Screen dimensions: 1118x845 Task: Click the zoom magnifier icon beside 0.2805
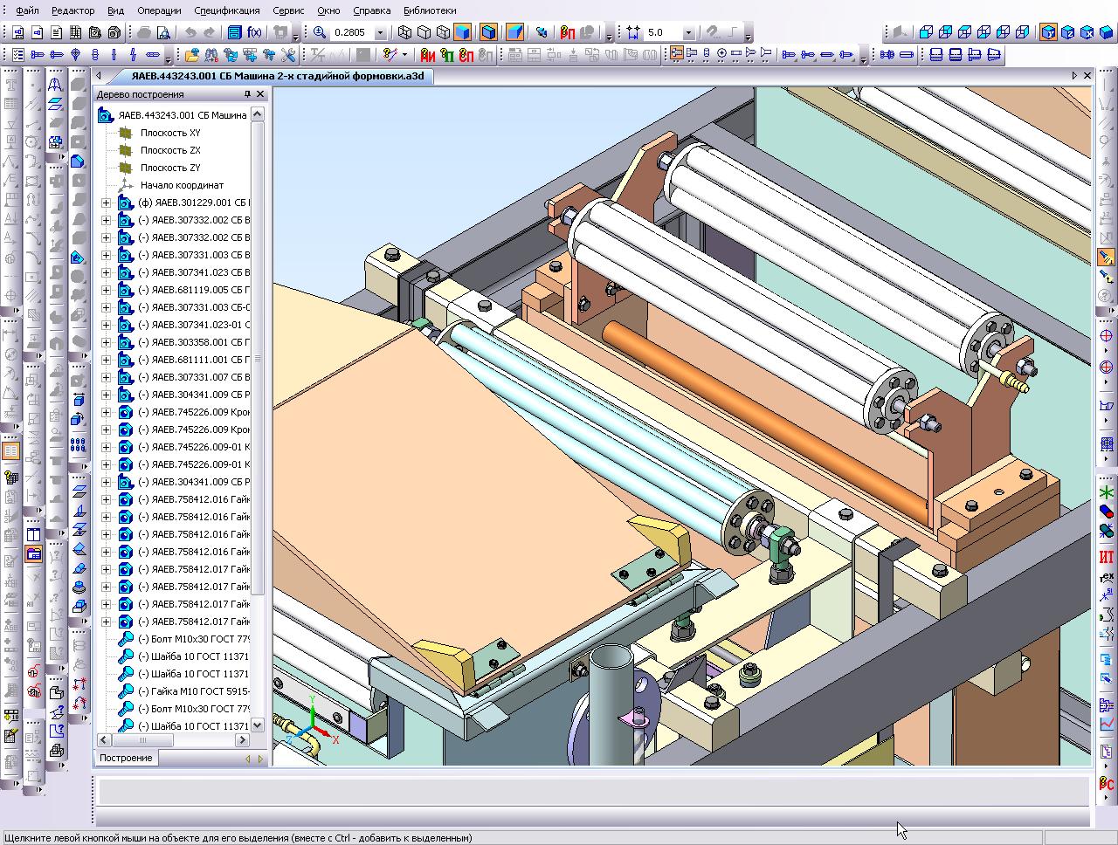pos(320,32)
